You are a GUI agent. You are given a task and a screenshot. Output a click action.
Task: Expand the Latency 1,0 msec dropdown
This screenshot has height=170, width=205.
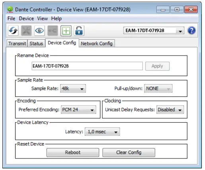point(102,131)
